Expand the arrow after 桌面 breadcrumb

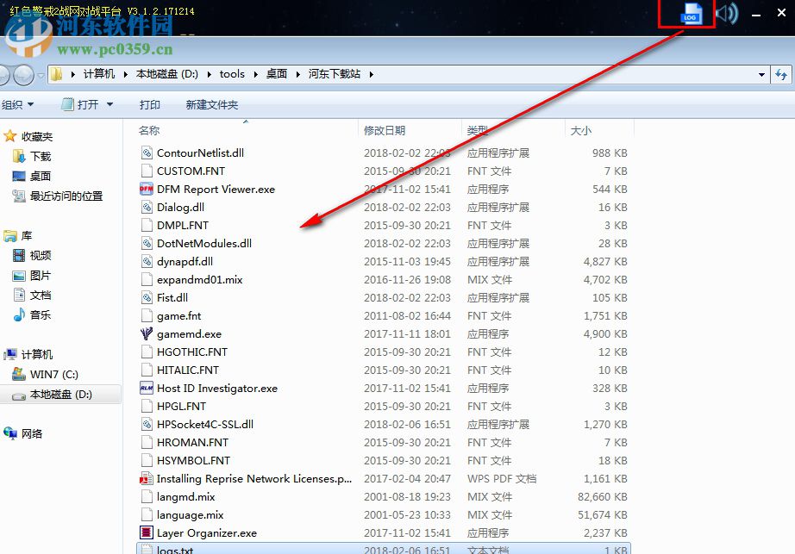coord(297,74)
